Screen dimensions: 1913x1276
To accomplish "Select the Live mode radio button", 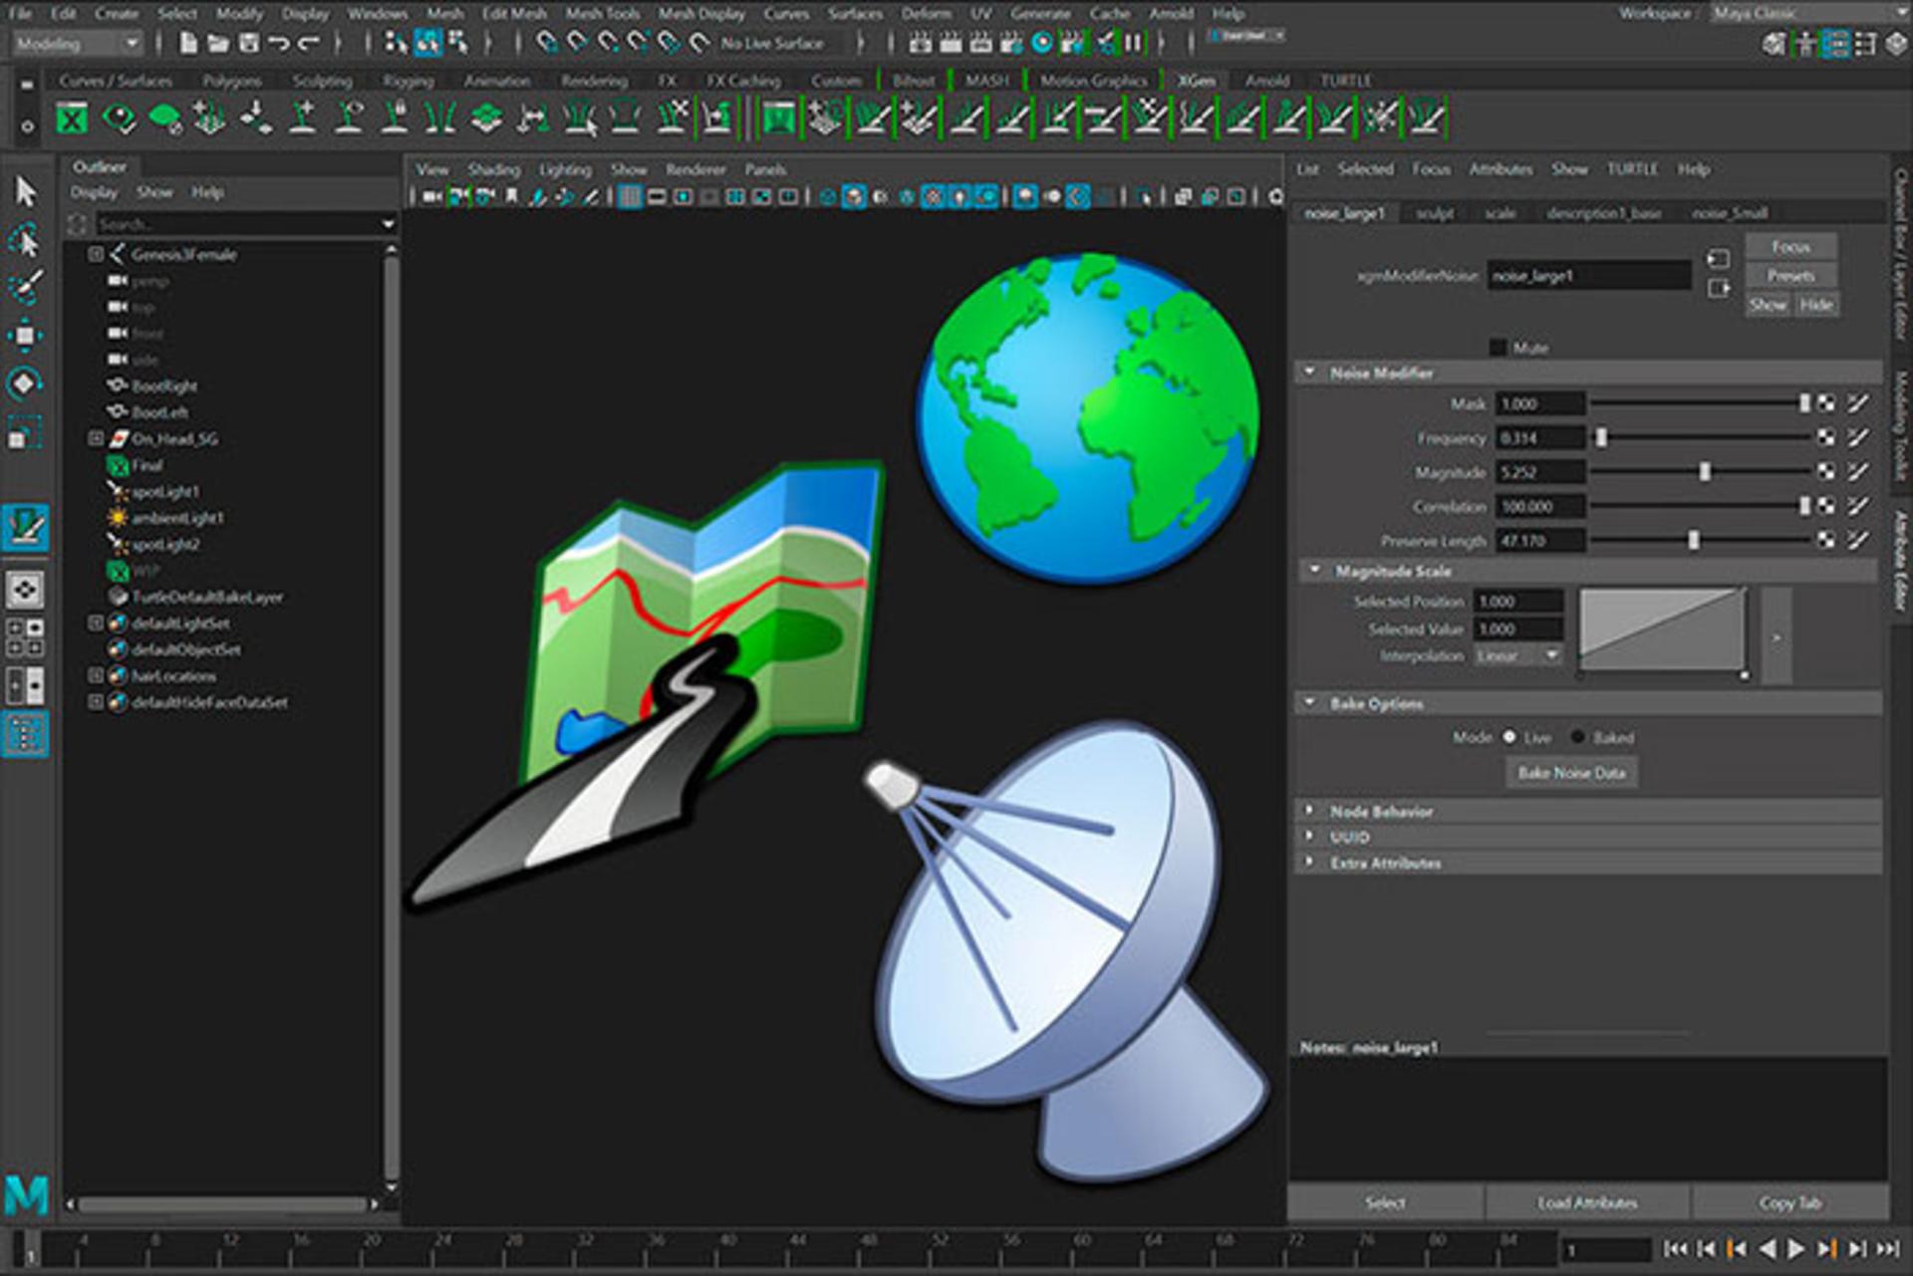I will coord(1509,737).
